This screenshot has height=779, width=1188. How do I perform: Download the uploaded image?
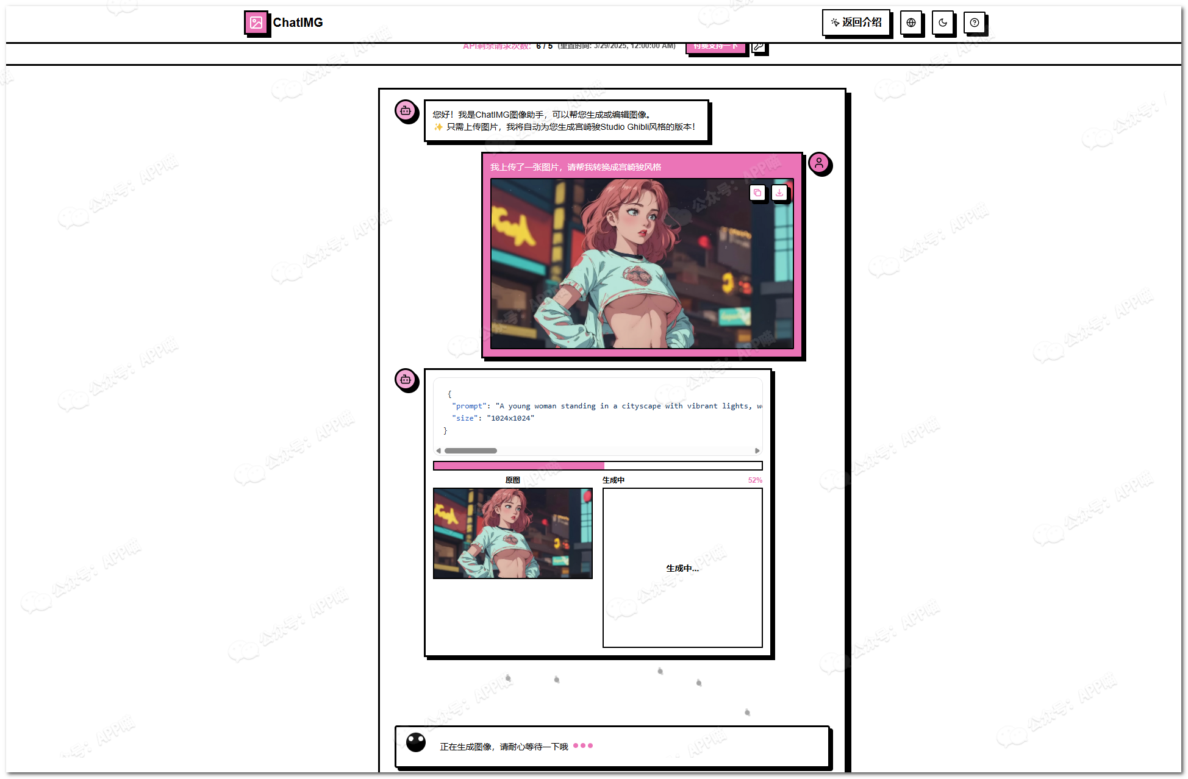(x=779, y=193)
